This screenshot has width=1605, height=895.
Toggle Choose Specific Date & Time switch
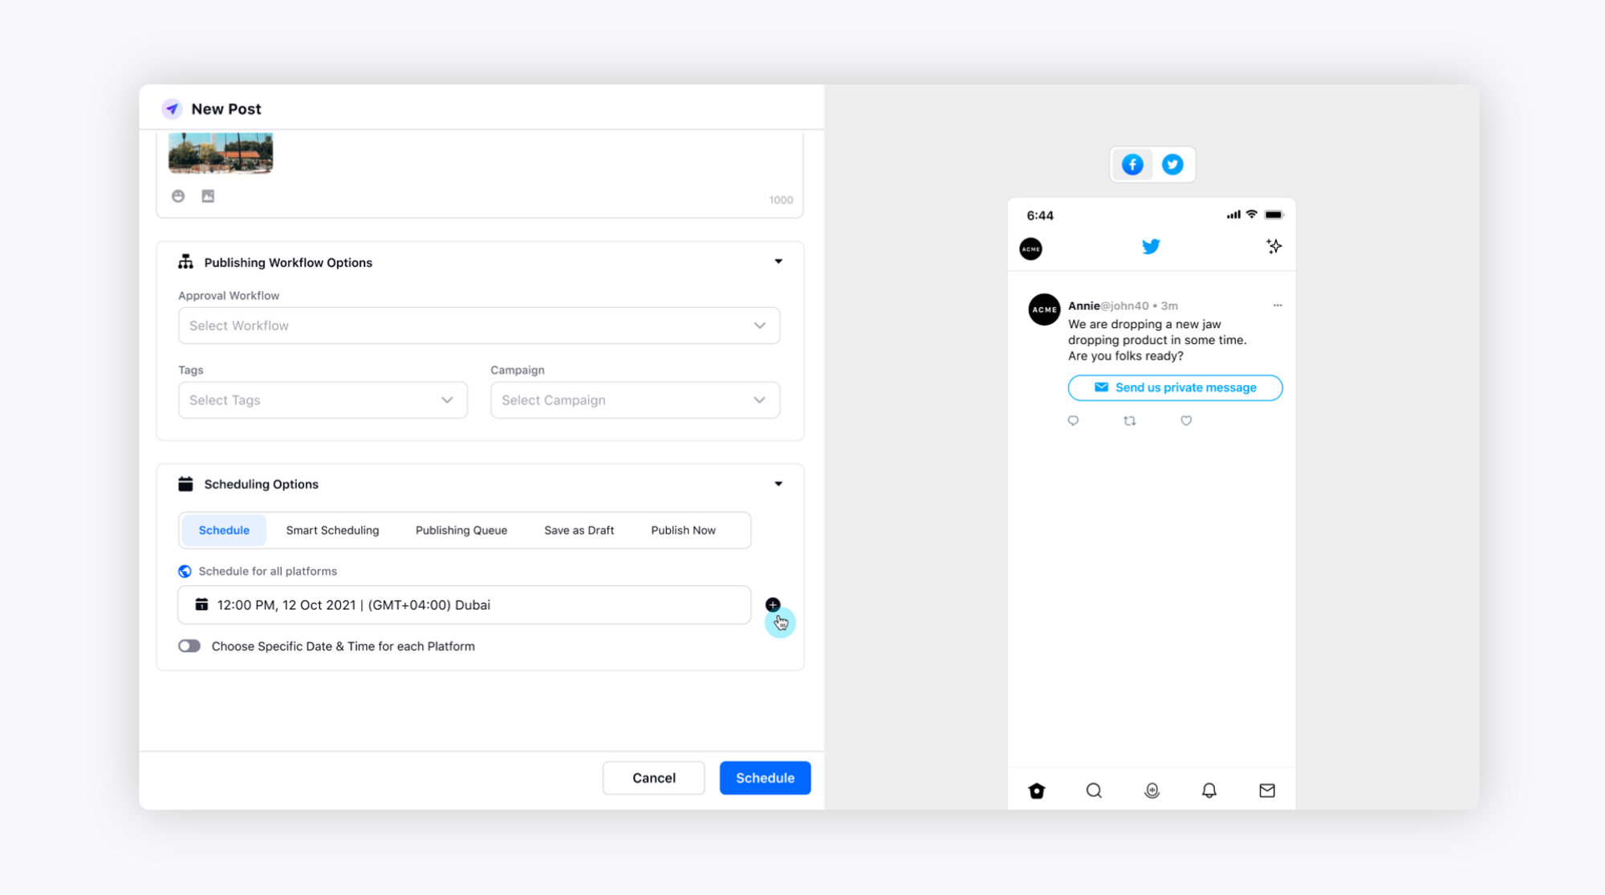coord(189,646)
